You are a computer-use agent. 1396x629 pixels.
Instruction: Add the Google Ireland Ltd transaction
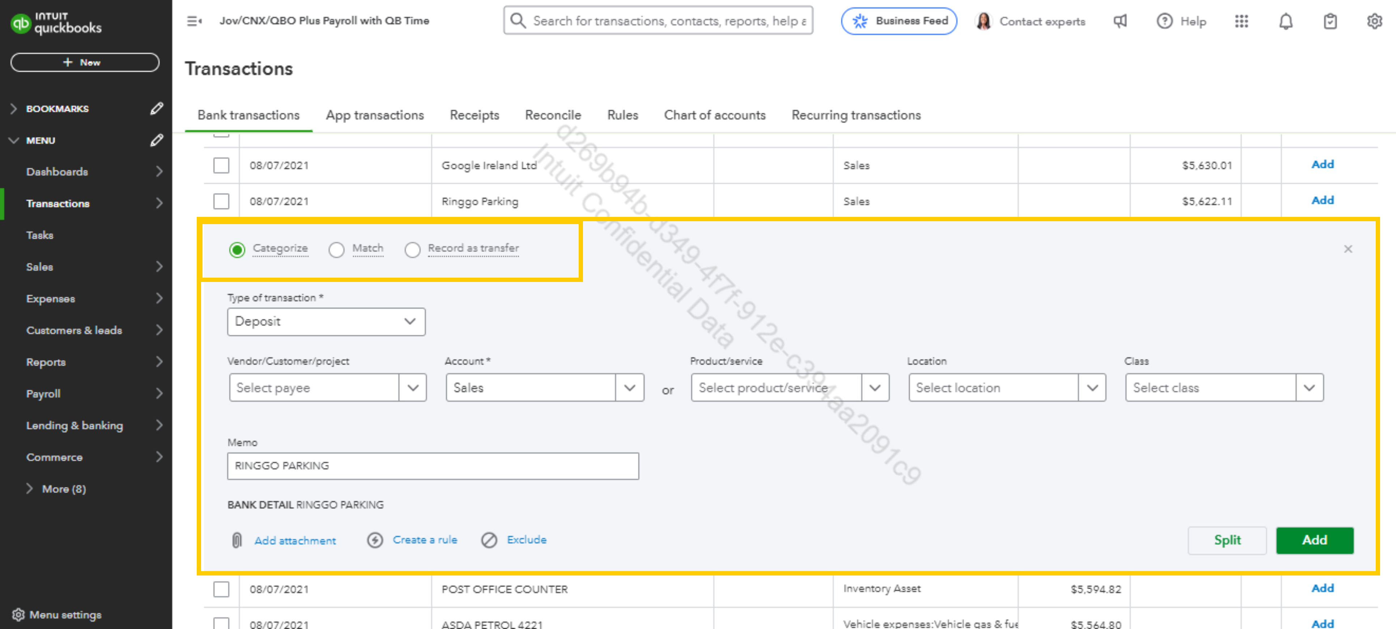click(x=1322, y=165)
